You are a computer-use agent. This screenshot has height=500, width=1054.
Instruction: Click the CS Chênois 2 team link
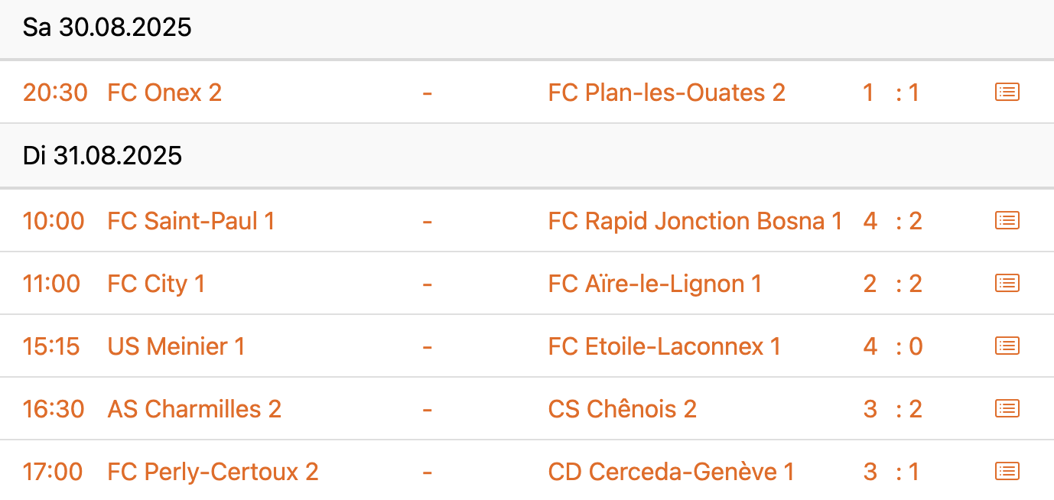[x=622, y=409]
